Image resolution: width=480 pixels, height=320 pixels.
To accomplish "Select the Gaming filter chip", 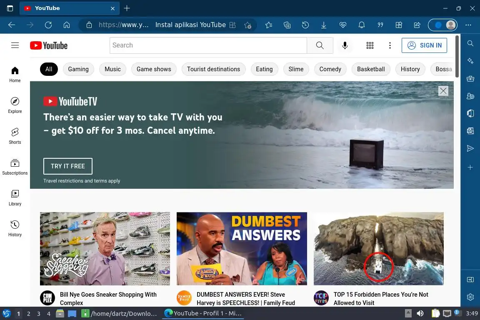I will coord(78,69).
